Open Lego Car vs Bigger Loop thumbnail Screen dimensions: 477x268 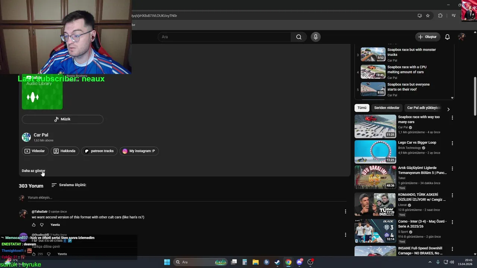click(375, 152)
